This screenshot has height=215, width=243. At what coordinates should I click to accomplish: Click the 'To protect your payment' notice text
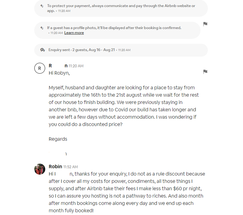(121, 6)
